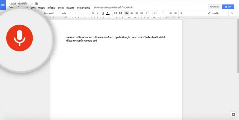The height and width of the screenshot is (120, 239).
Task: Open numbered list style dropdown arrow
Action: (x=159, y=13)
